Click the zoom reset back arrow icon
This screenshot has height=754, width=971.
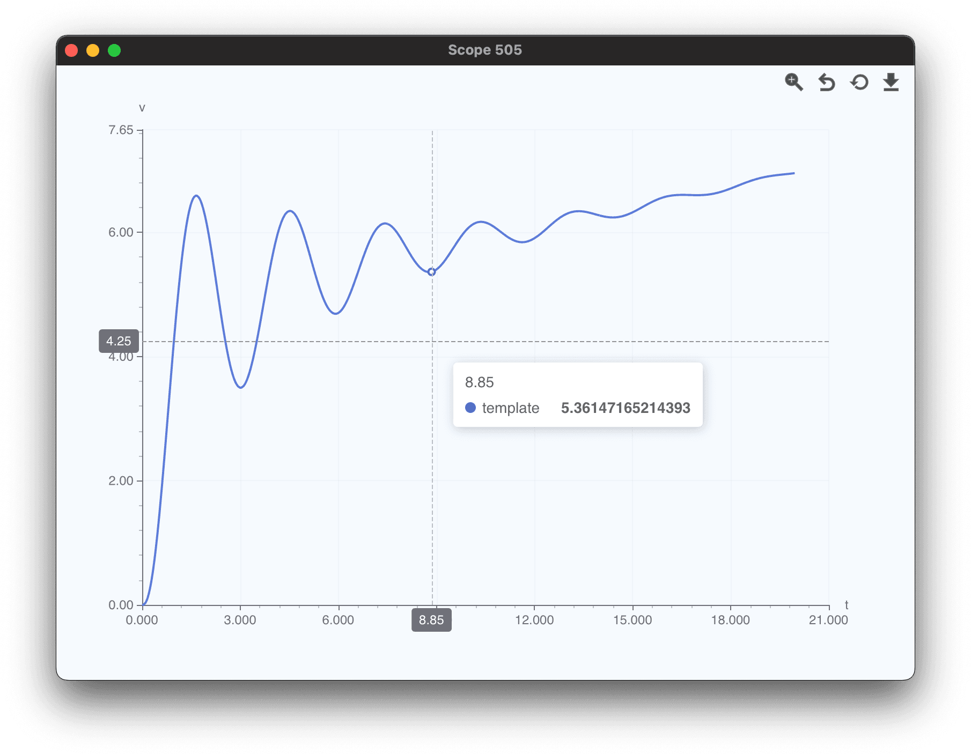(826, 83)
